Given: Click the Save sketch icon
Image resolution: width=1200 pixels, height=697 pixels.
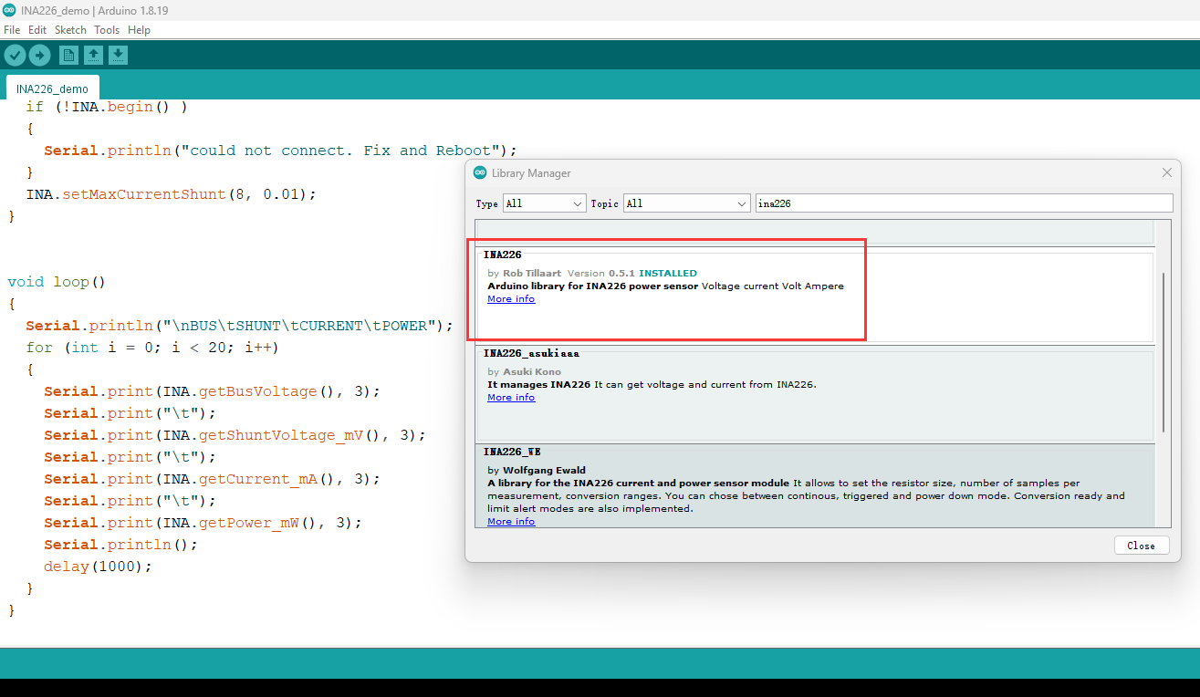Looking at the screenshot, I should 118,56.
